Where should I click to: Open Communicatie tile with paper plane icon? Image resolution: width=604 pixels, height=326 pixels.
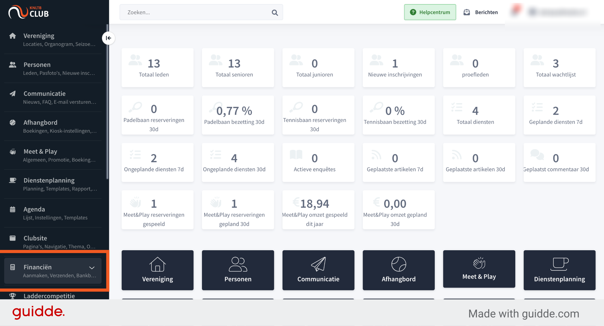coord(318,270)
